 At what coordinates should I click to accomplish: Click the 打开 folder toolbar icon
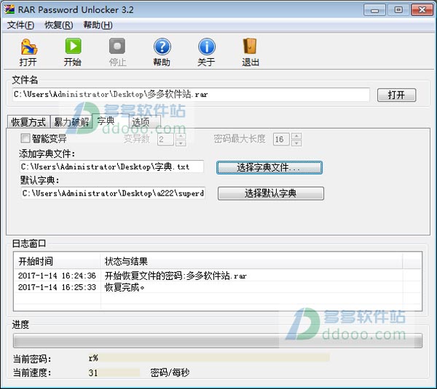(x=28, y=47)
